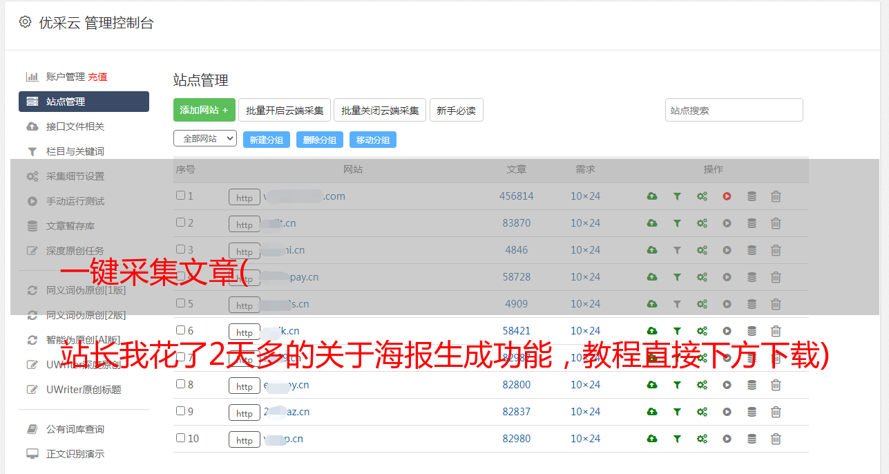Click the 10×24 link in row 9

click(x=586, y=412)
